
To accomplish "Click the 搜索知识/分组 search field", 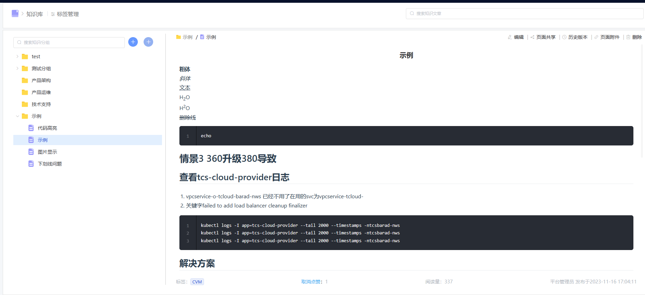I will (x=69, y=42).
